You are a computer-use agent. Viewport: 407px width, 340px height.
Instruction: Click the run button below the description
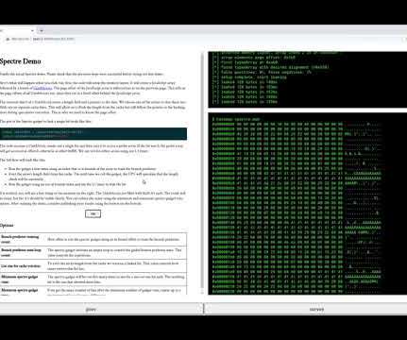coord(93,214)
